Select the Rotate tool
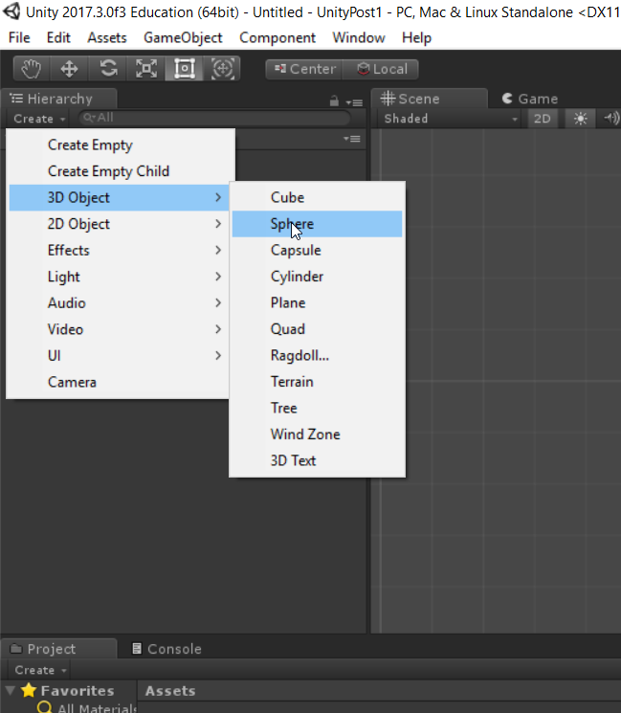621x713 pixels. (x=108, y=69)
